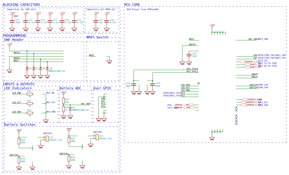Select resistor R11 on LED_PWR line
Image resolution: width=289 pixels, height=175 pixels.
click(x=30, y=94)
